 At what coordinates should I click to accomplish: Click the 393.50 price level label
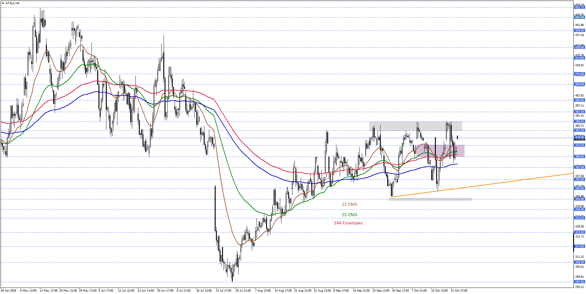tap(580, 112)
